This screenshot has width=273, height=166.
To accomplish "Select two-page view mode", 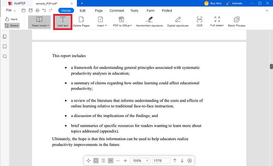I will click(x=103, y=161).
